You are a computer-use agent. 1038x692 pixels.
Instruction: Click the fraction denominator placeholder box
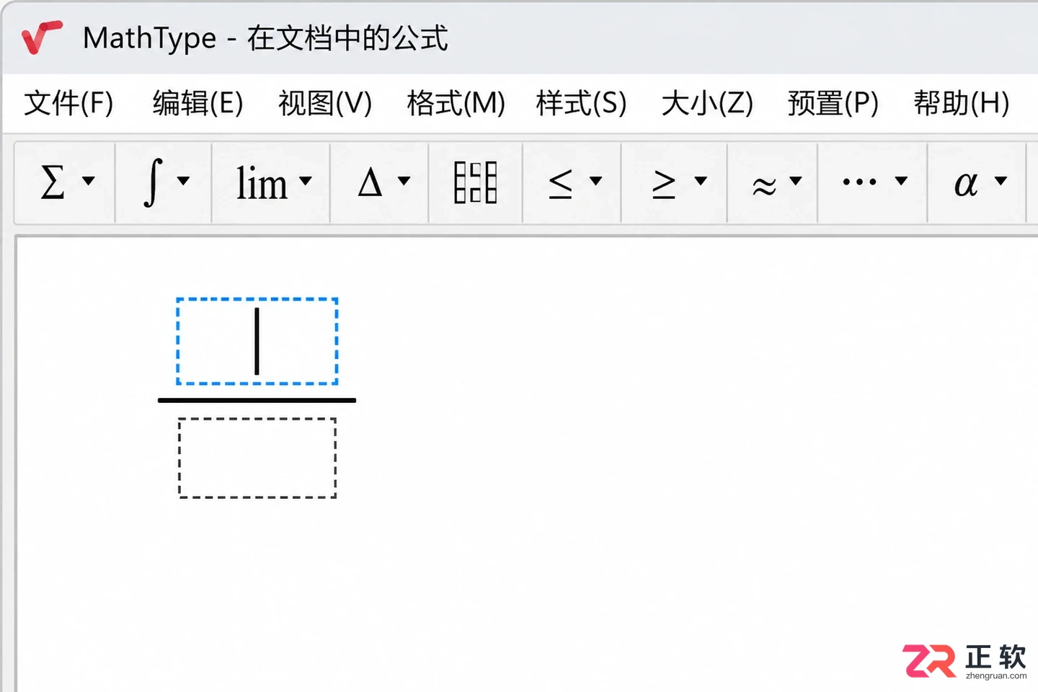click(x=257, y=458)
